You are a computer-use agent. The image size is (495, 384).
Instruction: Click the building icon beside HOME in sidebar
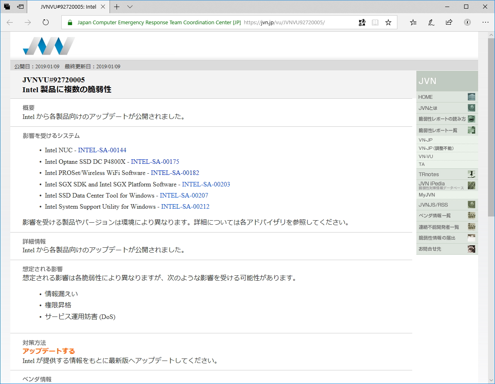pos(471,97)
